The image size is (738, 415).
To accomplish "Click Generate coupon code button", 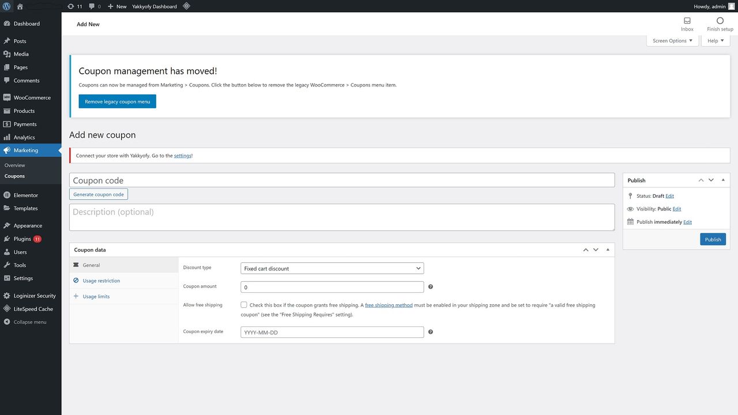I will tap(99, 194).
